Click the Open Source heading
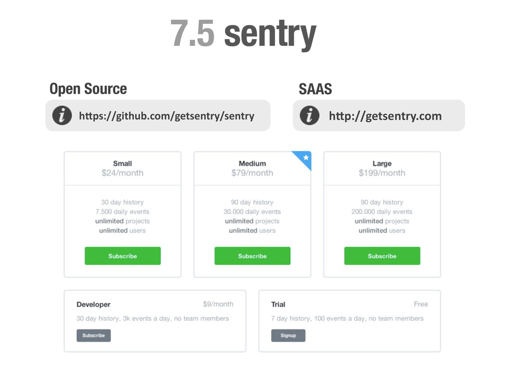The height and width of the screenshot is (383, 511). pos(88,89)
